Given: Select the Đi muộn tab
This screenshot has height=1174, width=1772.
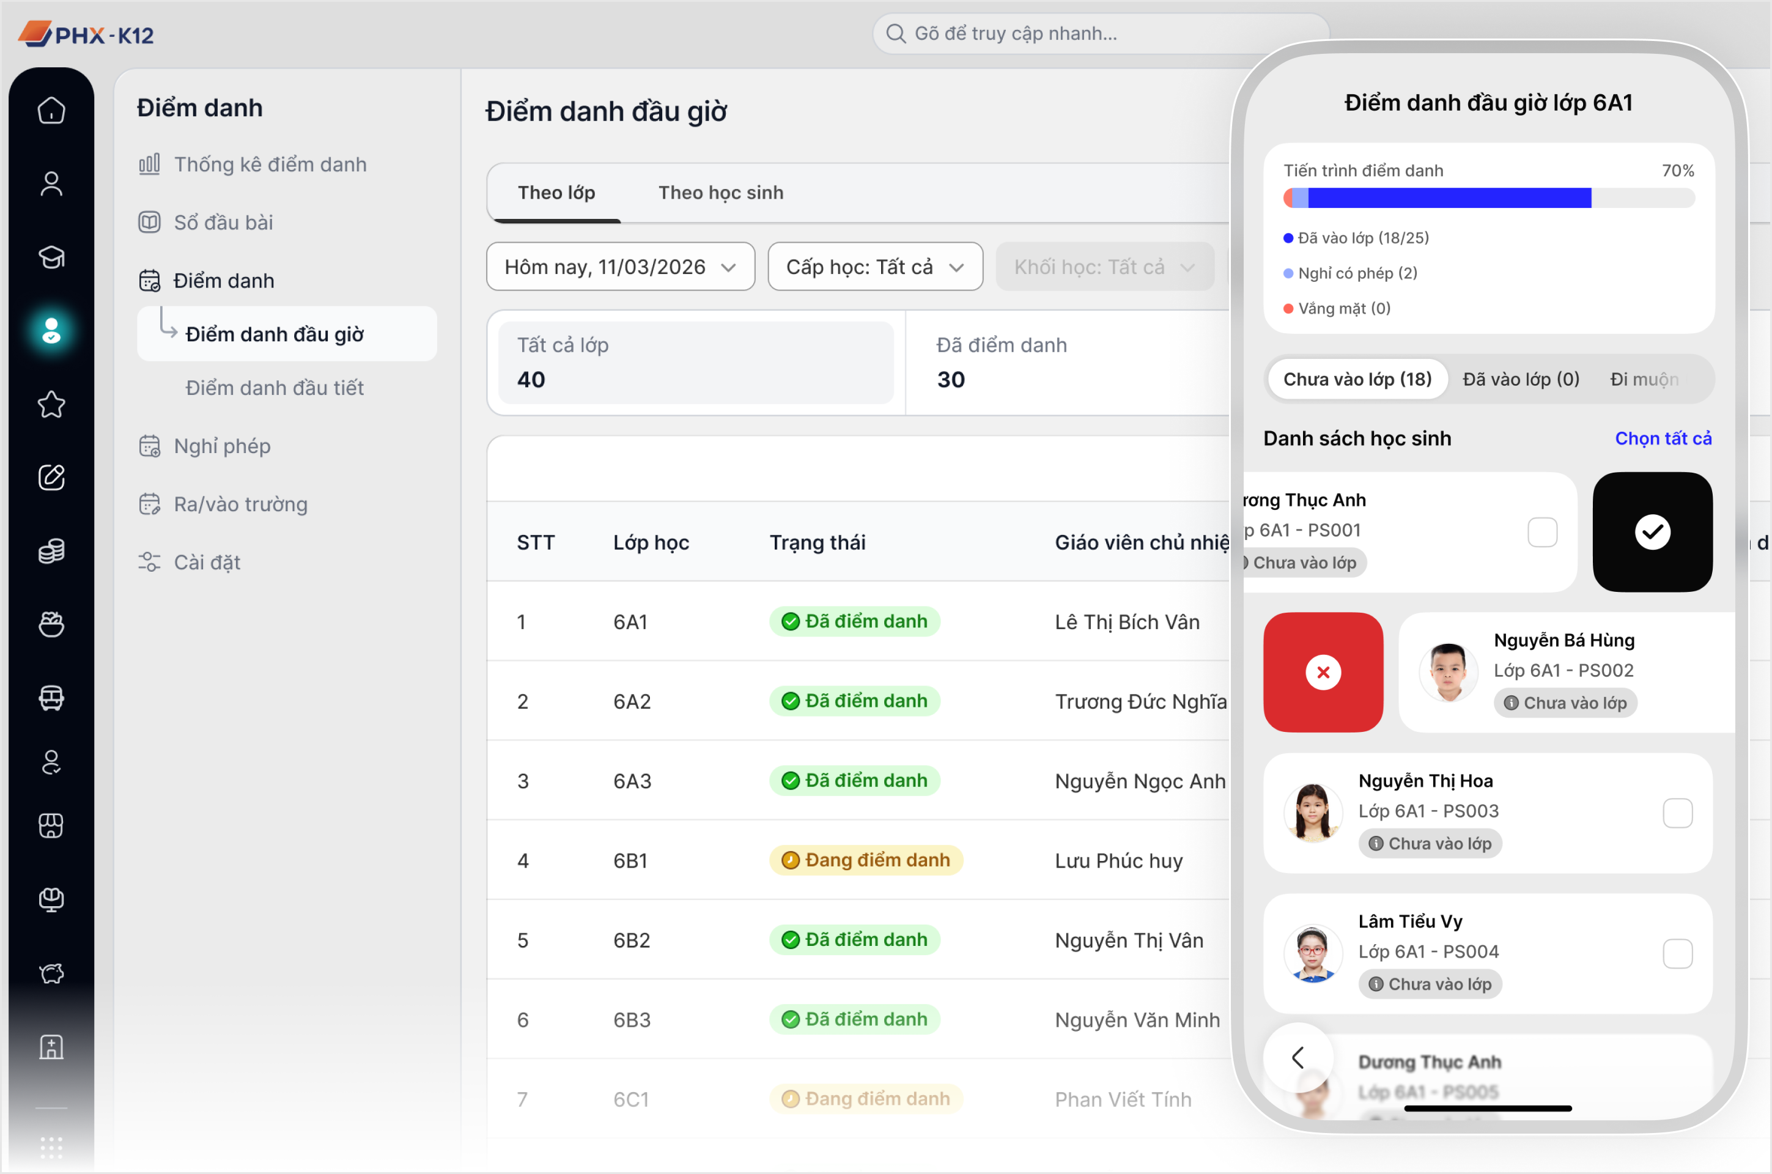Looking at the screenshot, I should pos(1644,380).
